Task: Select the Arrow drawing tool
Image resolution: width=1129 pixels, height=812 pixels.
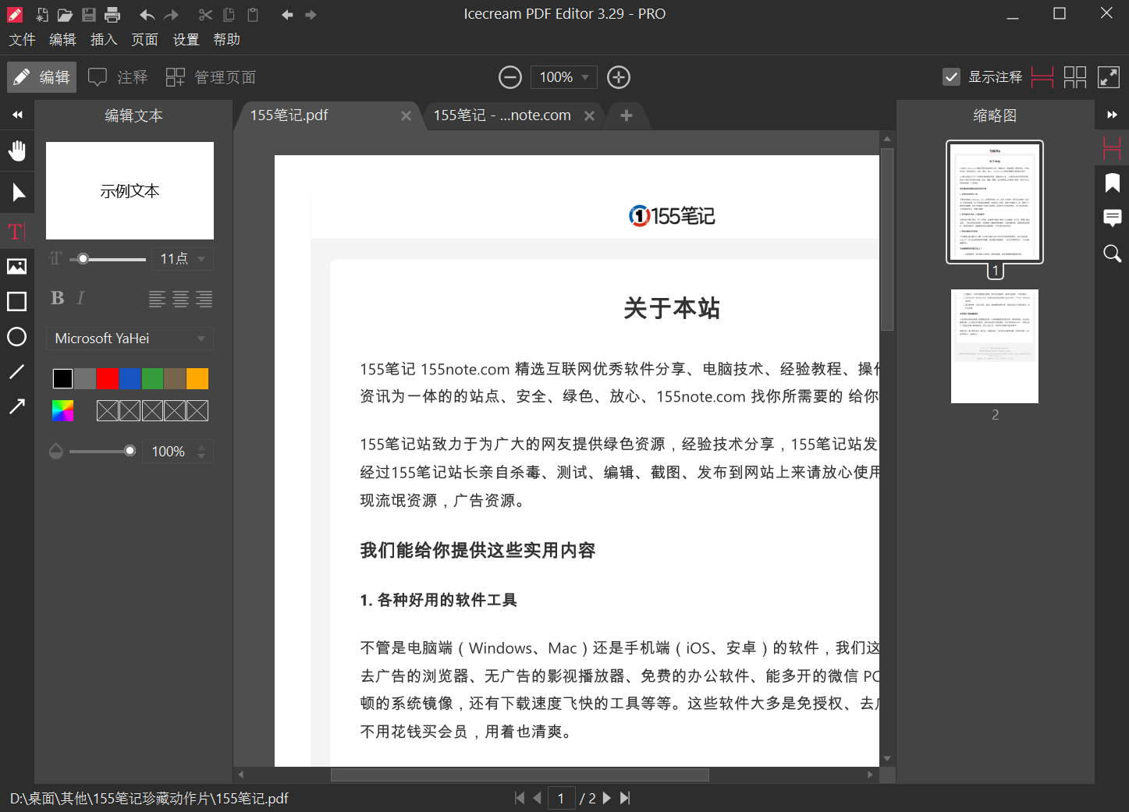Action: [16, 406]
